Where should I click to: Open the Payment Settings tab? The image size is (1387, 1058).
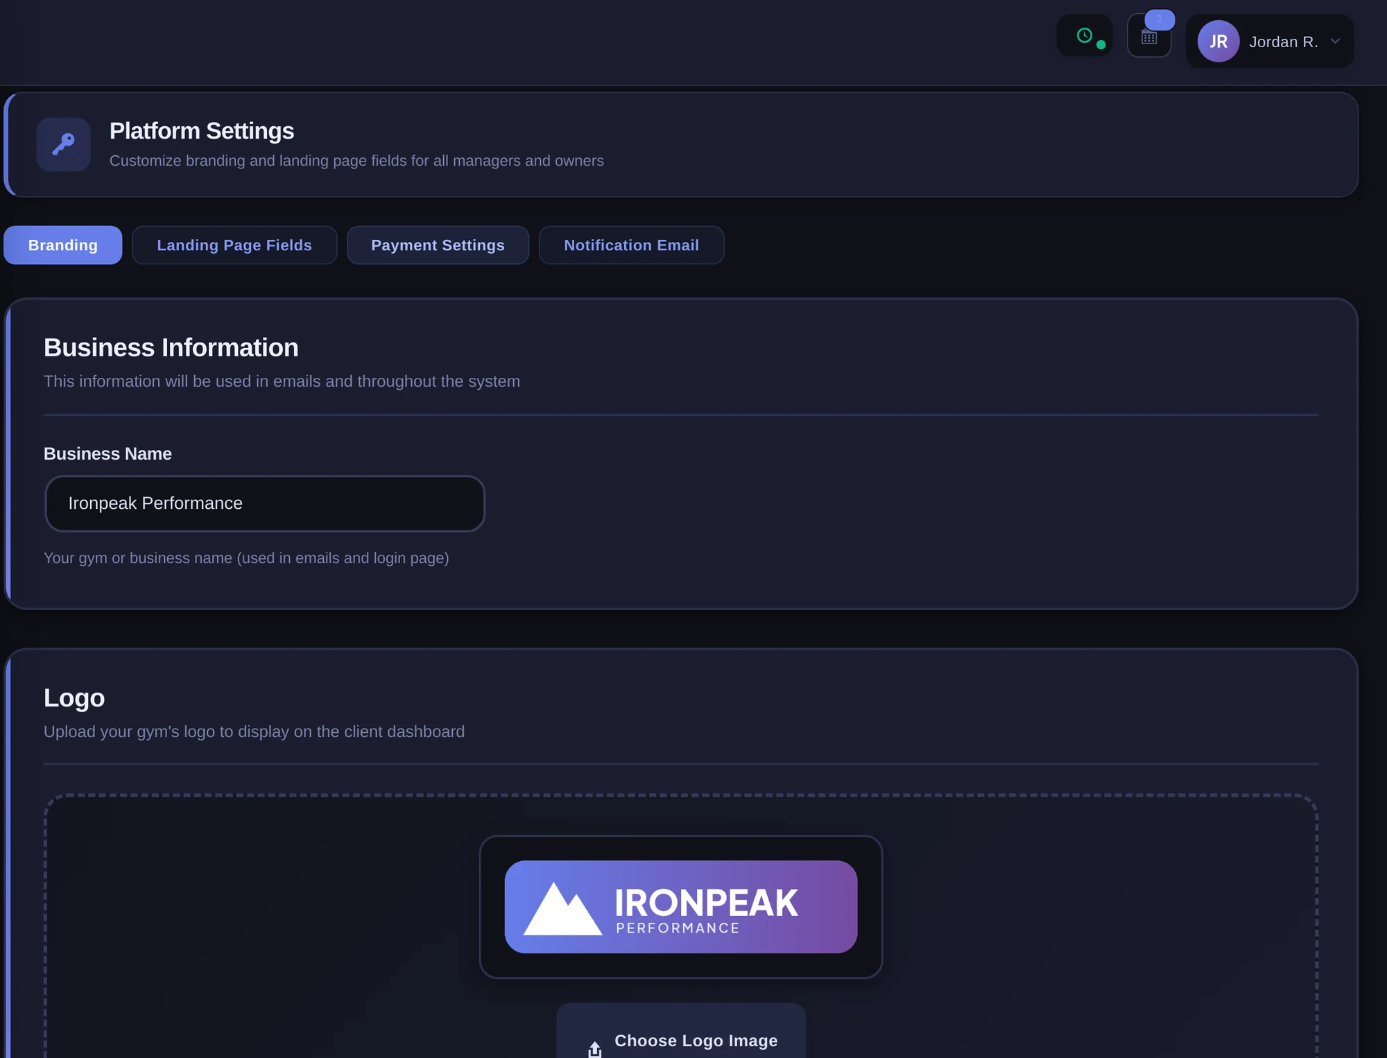[x=438, y=245]
